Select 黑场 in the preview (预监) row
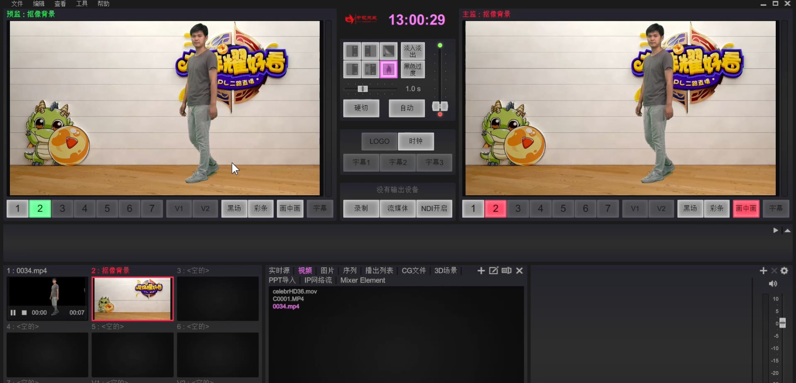 [234, 208]
